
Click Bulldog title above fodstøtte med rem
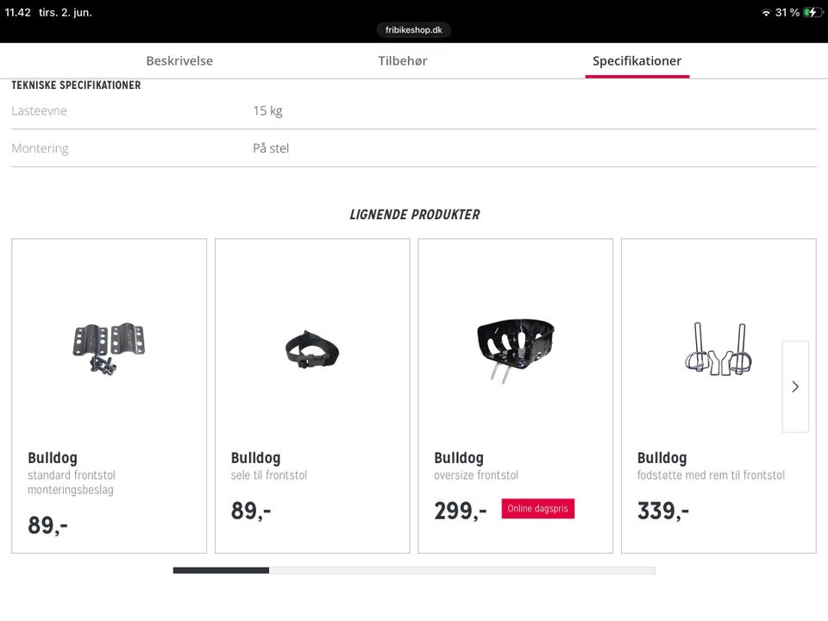pyautogui.click(x=662, y=458)
